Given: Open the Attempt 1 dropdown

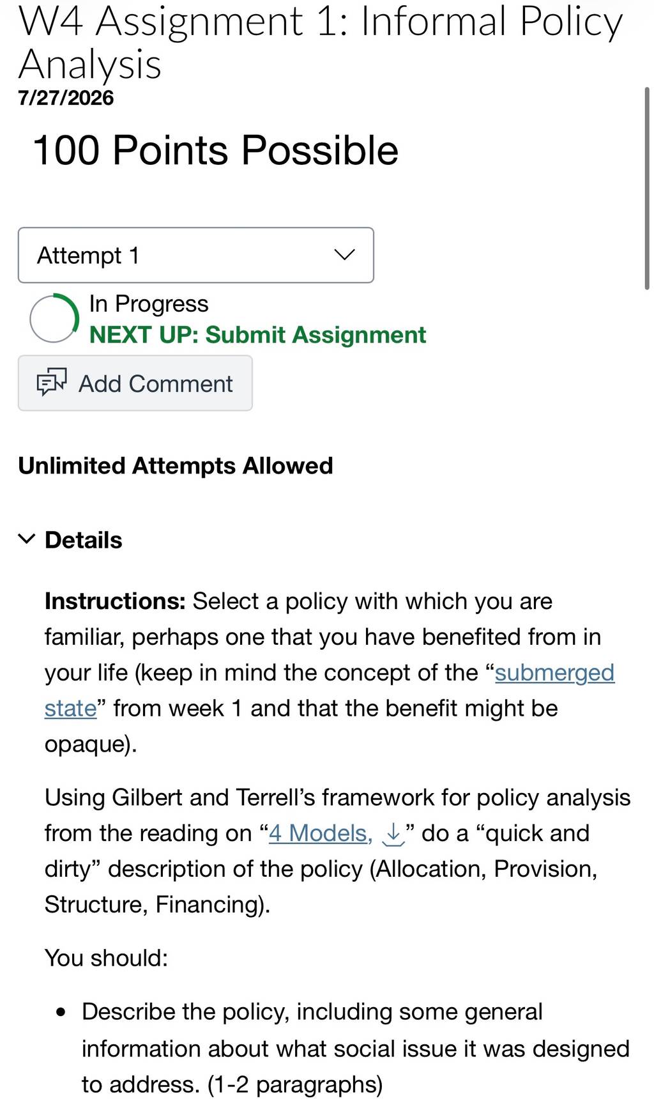Looking at the screenshot, I should point(195,255).
